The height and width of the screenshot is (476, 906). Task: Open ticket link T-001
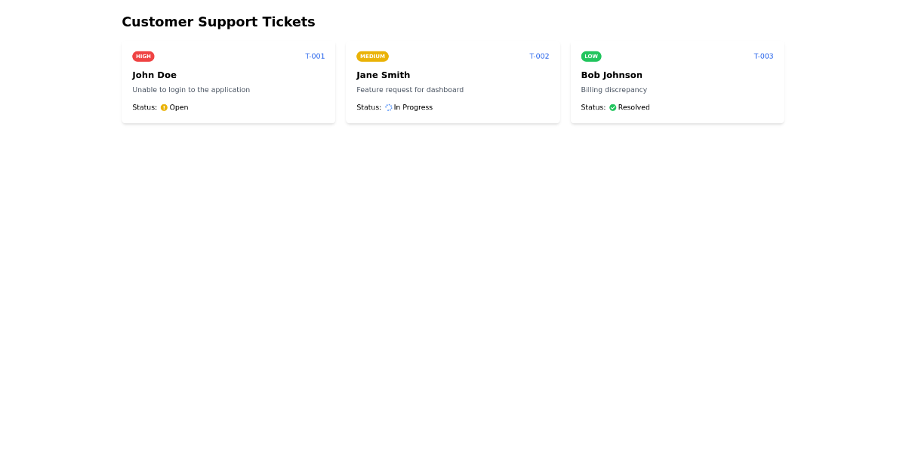pyautogui.click(x=315, y=56)
